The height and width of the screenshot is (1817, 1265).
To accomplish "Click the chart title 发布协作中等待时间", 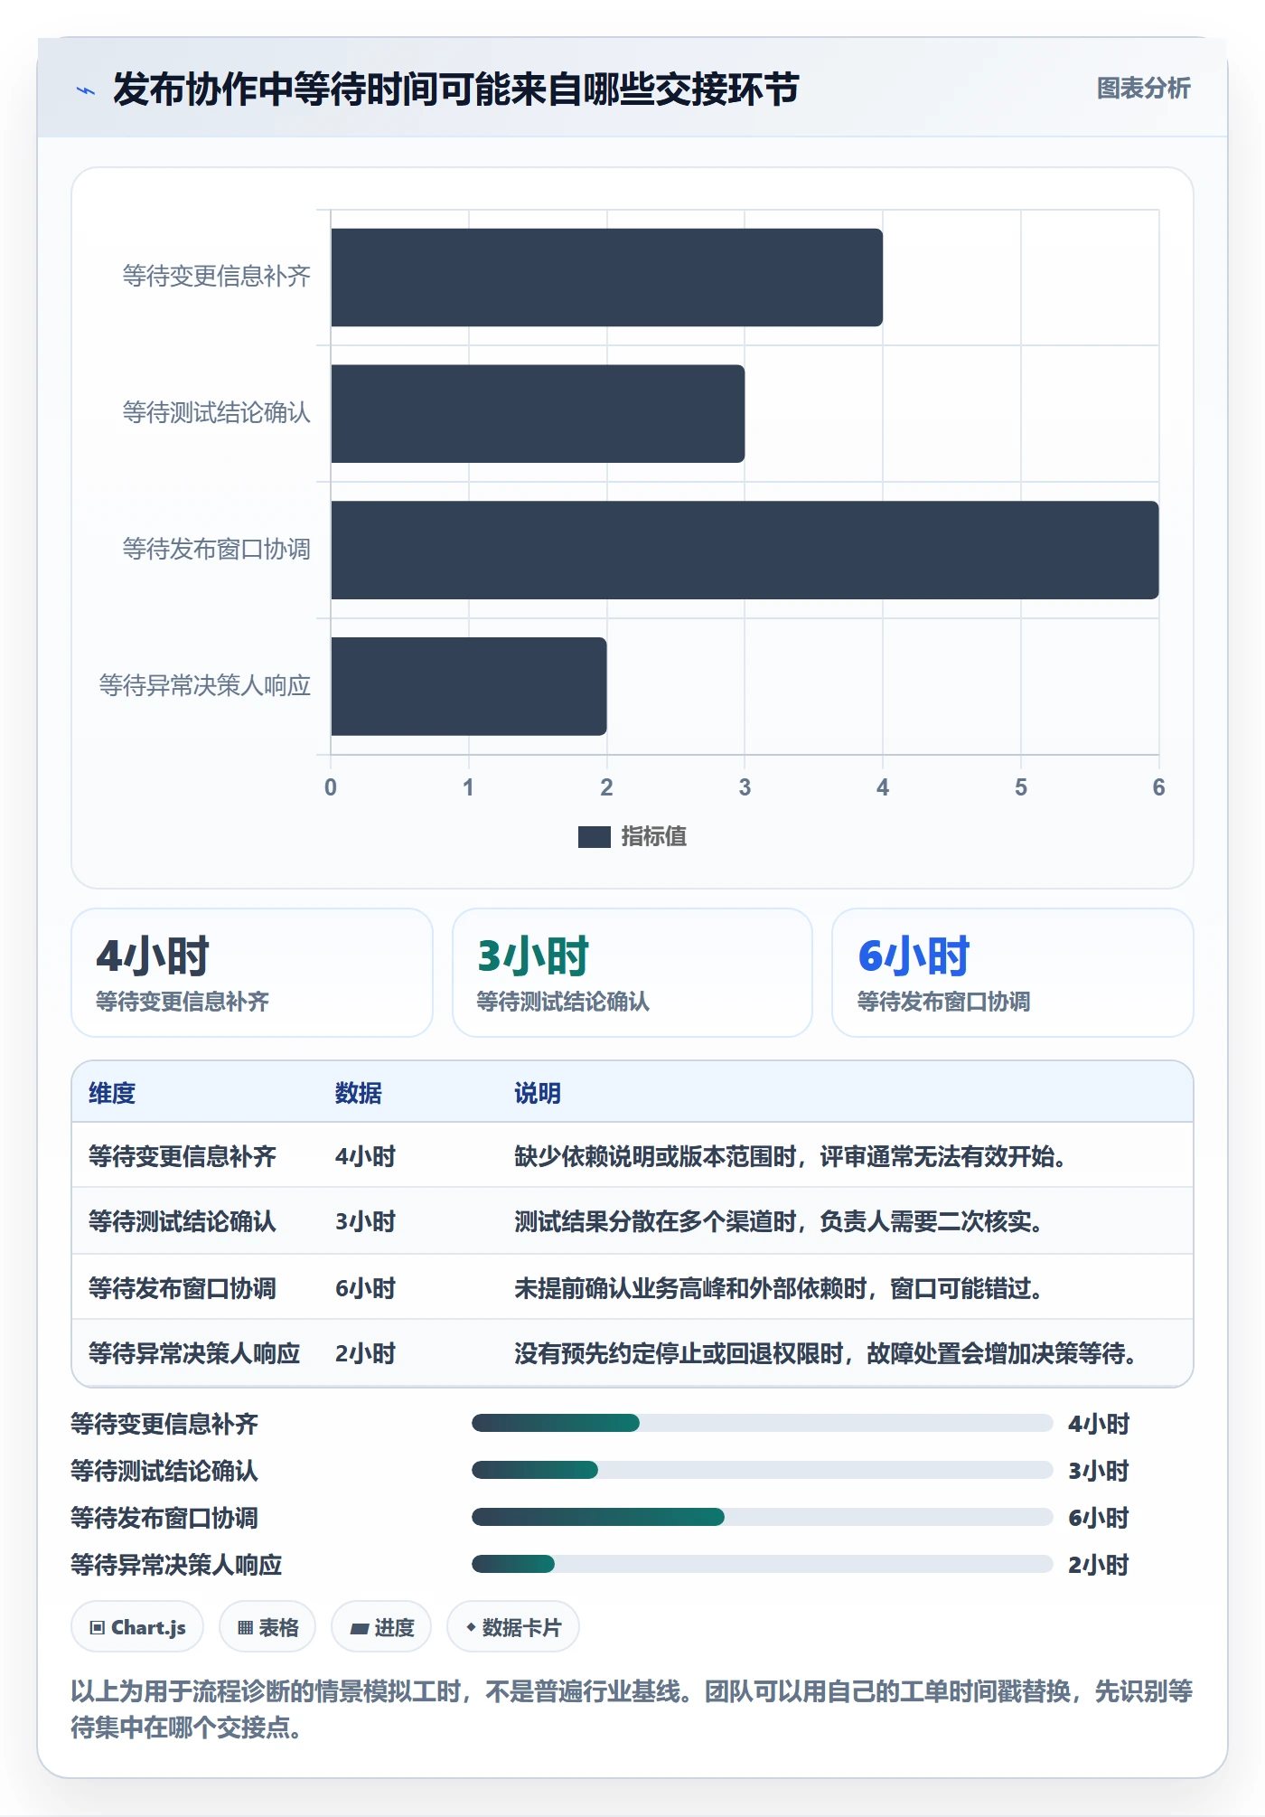I will pos(455,89).
